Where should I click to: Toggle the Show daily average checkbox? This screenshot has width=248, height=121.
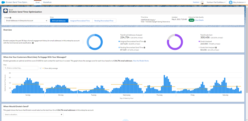(41, 68)
